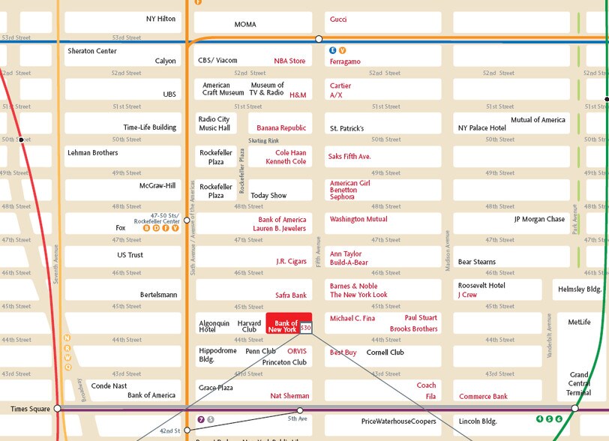Click the Grand Central Terminal label
609x441 pixels.
click(x=579, y=383)
